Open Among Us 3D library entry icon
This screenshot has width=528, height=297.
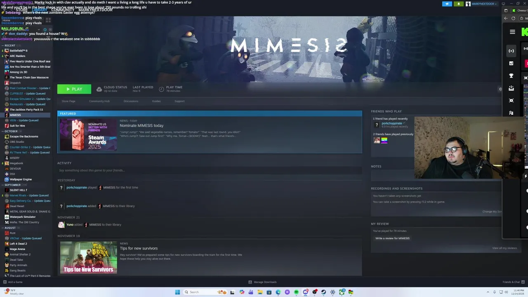coord(7,72)
